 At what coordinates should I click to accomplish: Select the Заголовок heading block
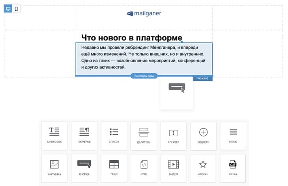click(54, 135)
